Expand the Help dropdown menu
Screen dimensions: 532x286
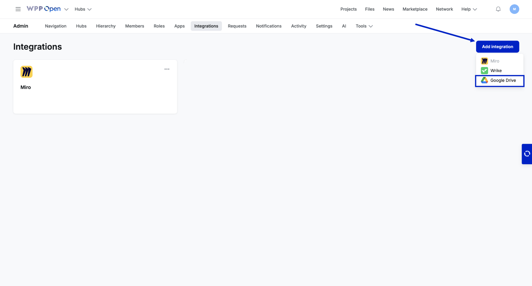click(469, 9)
